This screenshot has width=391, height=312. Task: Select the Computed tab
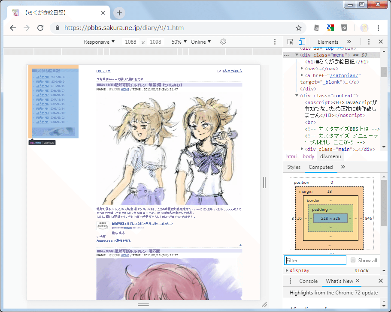pos(321,167)
